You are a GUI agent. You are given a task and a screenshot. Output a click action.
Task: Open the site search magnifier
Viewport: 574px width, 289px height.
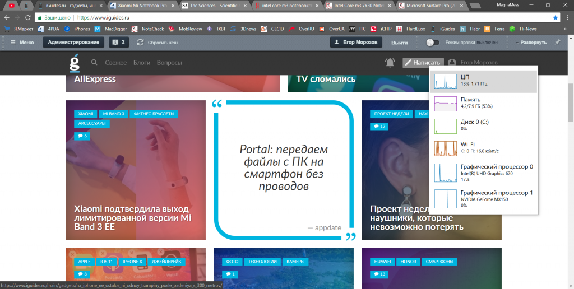pyautogui.click(x=94, y=63)
